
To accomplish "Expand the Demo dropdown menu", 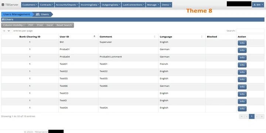I will click(x=166, y=5).
